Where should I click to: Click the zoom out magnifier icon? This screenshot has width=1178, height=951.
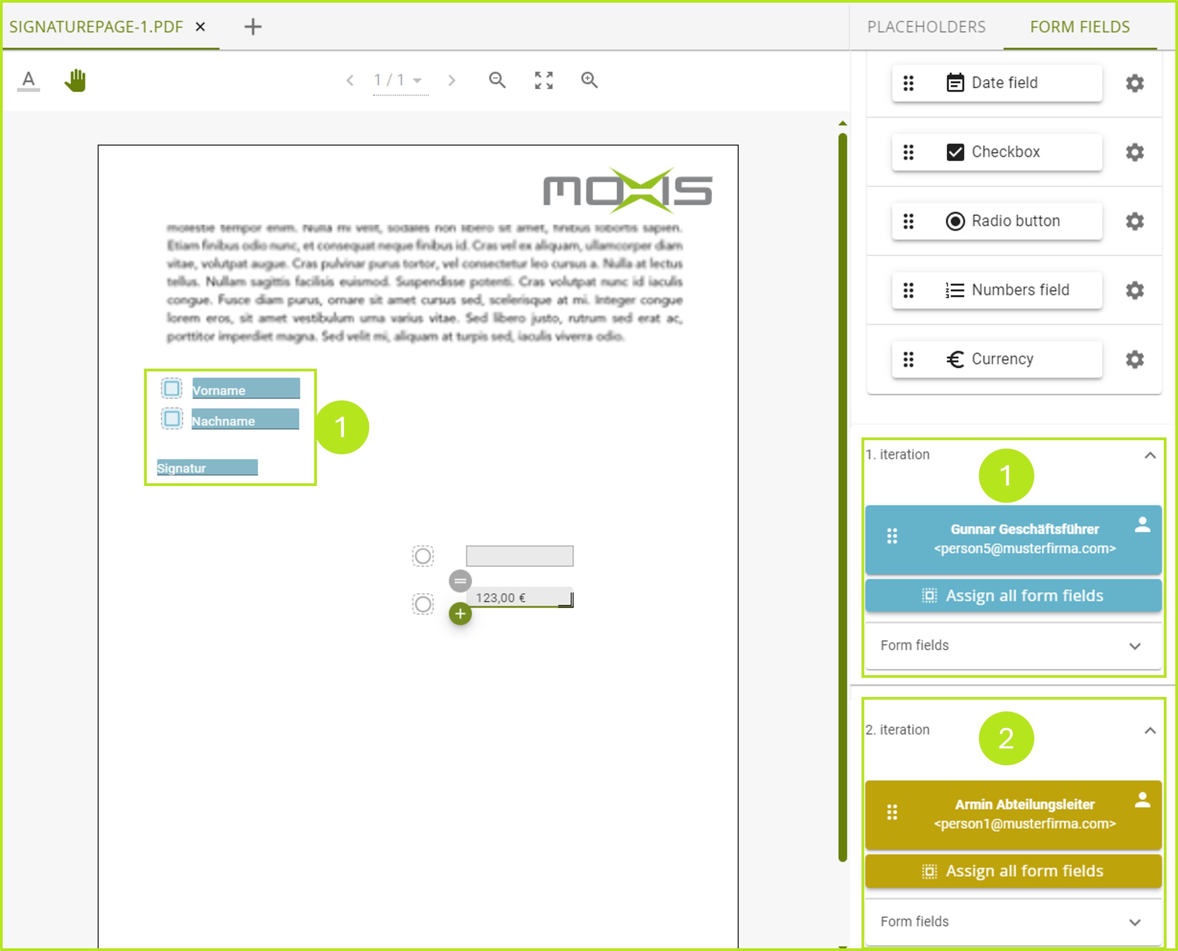click(497, 80)
